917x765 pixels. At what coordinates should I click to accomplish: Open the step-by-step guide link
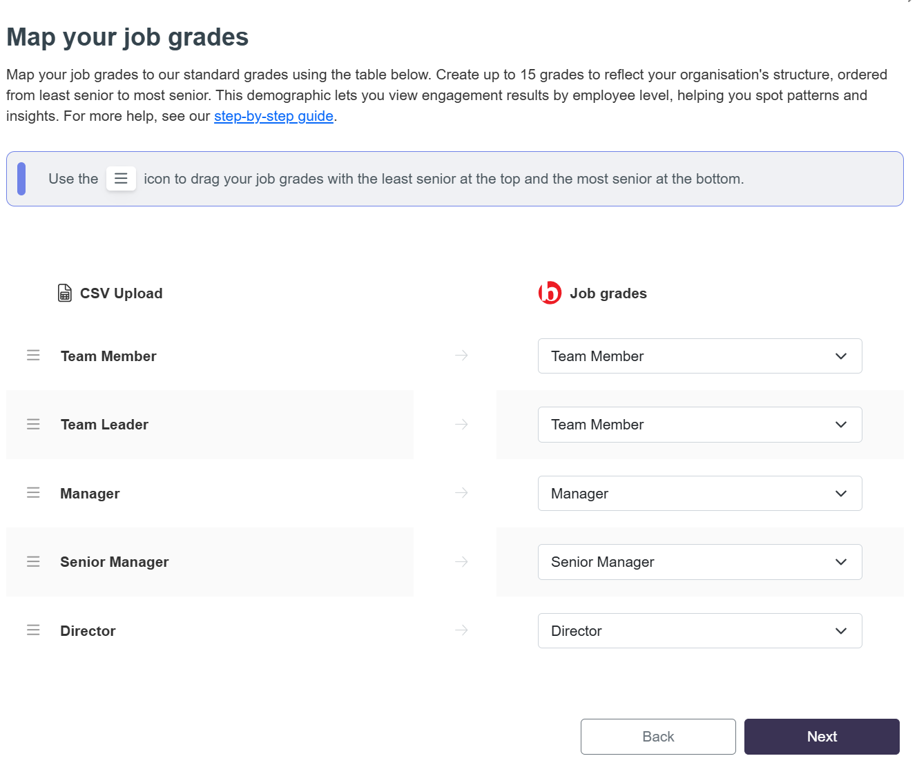pyautogui.click(x=273, y=116)
